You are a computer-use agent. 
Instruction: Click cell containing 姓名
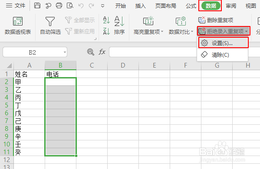[29, 74]
